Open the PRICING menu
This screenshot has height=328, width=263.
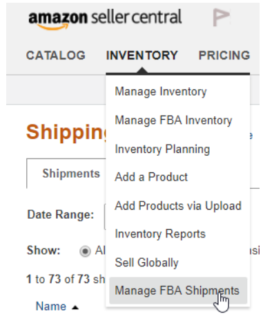(224, 55)
